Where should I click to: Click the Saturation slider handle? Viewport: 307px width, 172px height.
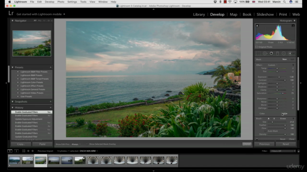283,94
